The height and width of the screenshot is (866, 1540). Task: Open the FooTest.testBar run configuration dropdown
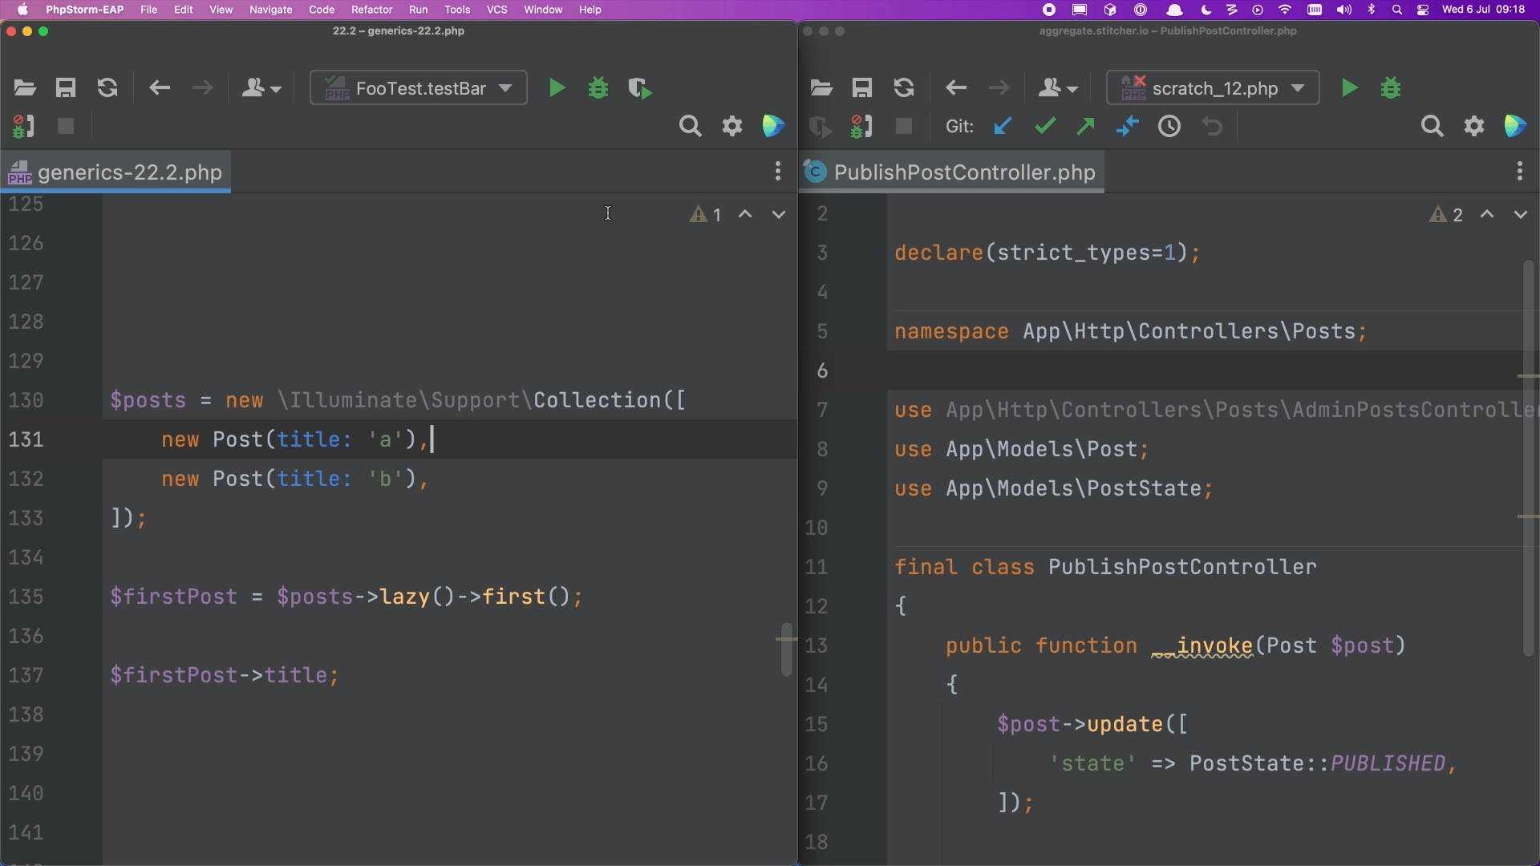419,88
